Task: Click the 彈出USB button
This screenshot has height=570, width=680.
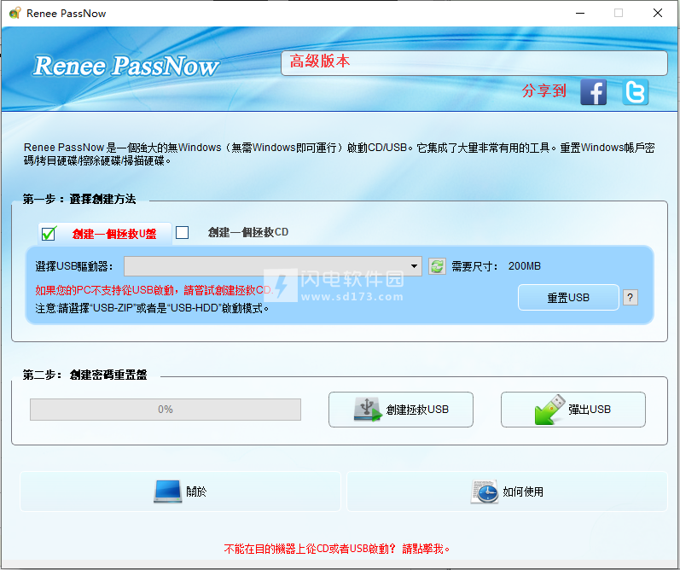Action: pos(572,410)
